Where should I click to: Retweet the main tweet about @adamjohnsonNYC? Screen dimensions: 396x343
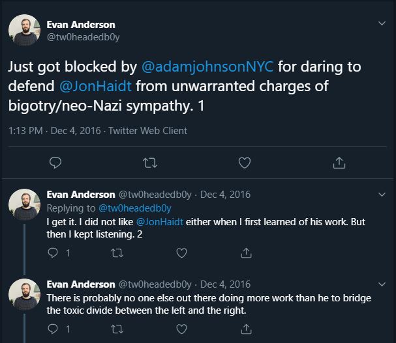(x=150, y=163)
